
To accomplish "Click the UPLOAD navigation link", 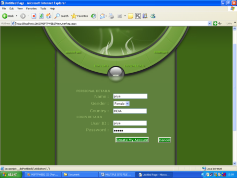I will click(x=101, y=66).
